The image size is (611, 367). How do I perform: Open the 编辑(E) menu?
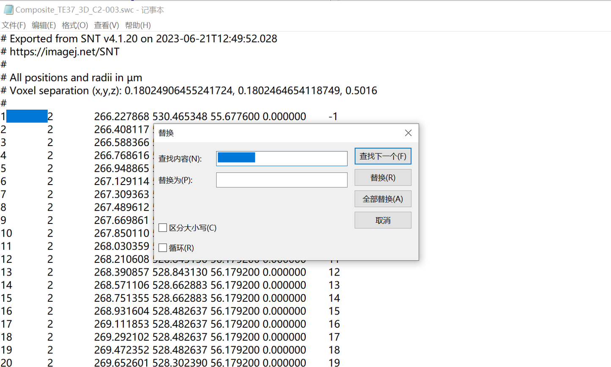44,25
